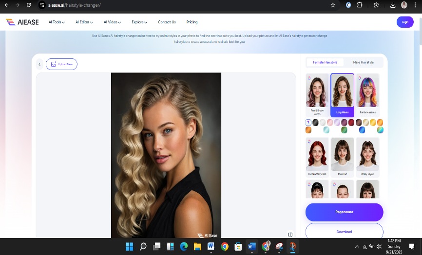
Task: Select the Female Hairstyle tab
Action: (x=325, y=62)
